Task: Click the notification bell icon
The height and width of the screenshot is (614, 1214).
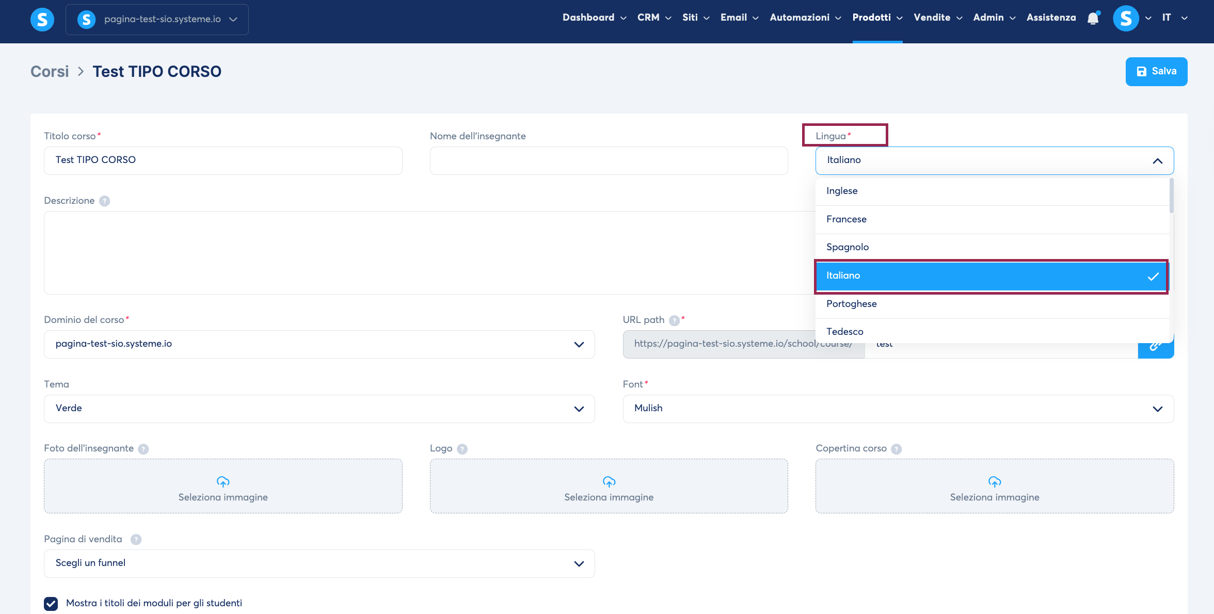Action: point(1093,19)
